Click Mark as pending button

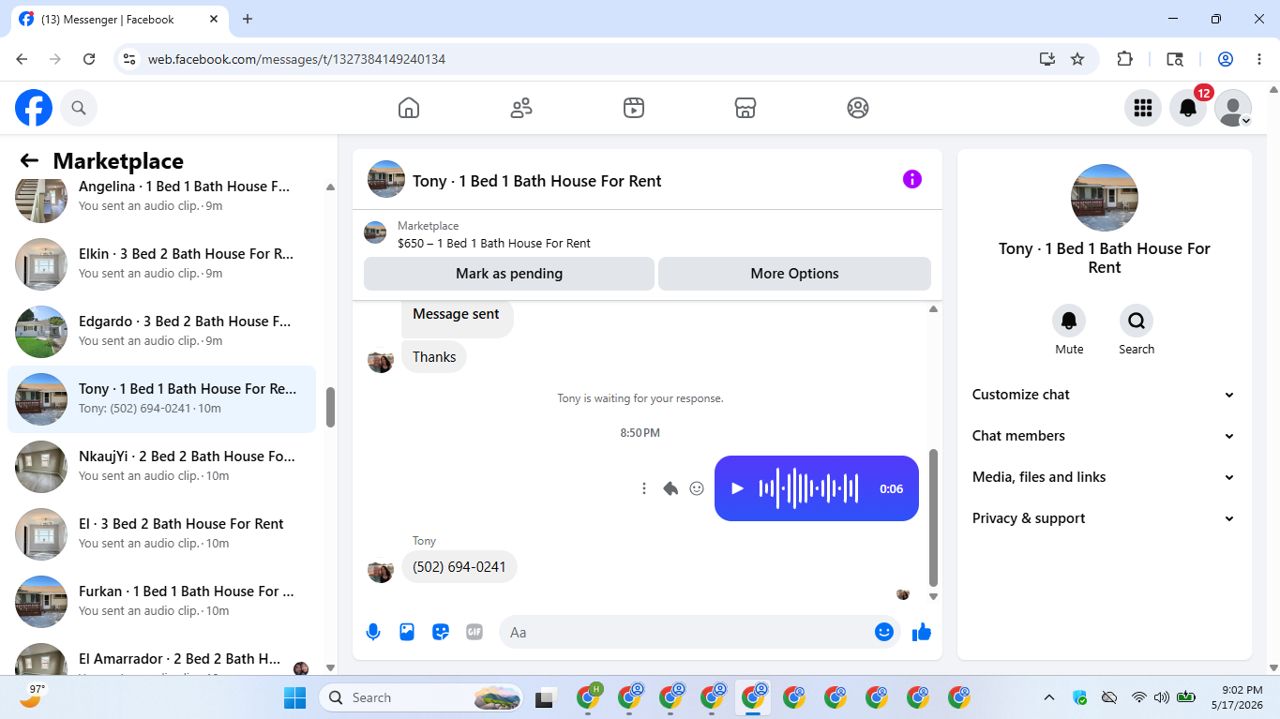coord(509,274)
